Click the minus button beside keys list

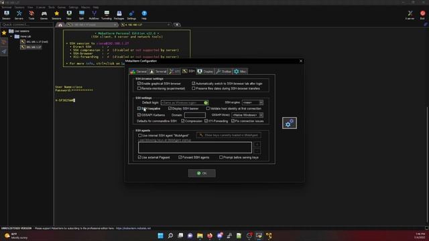pyautogui.click(x=257, y=151)
